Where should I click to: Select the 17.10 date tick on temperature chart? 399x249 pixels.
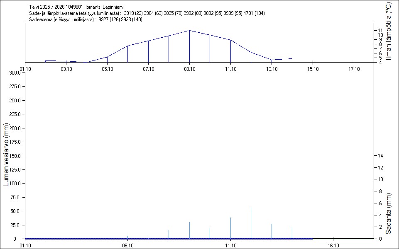pyautogui.click(x=353, y=69)
